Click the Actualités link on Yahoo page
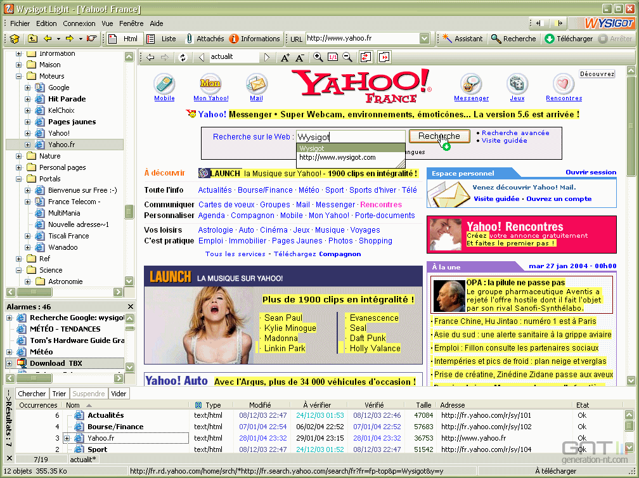This screenshot has height=478, width=639. click(215, 190)
